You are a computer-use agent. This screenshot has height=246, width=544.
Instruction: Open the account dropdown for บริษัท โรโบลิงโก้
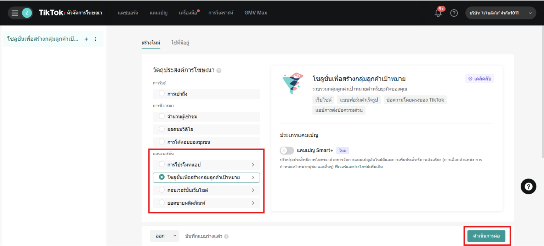click(500, 12)
